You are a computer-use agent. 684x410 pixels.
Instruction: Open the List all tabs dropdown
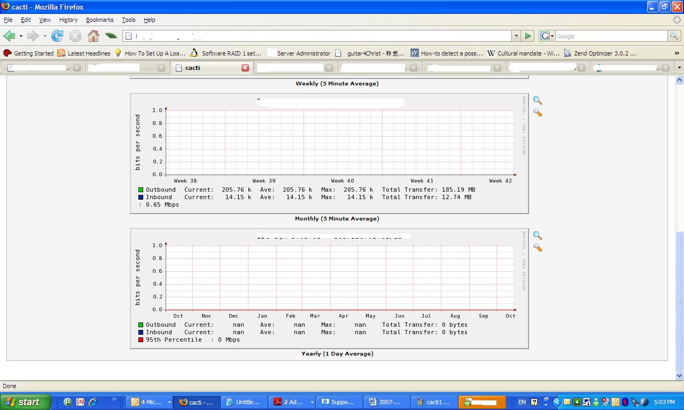679,68
